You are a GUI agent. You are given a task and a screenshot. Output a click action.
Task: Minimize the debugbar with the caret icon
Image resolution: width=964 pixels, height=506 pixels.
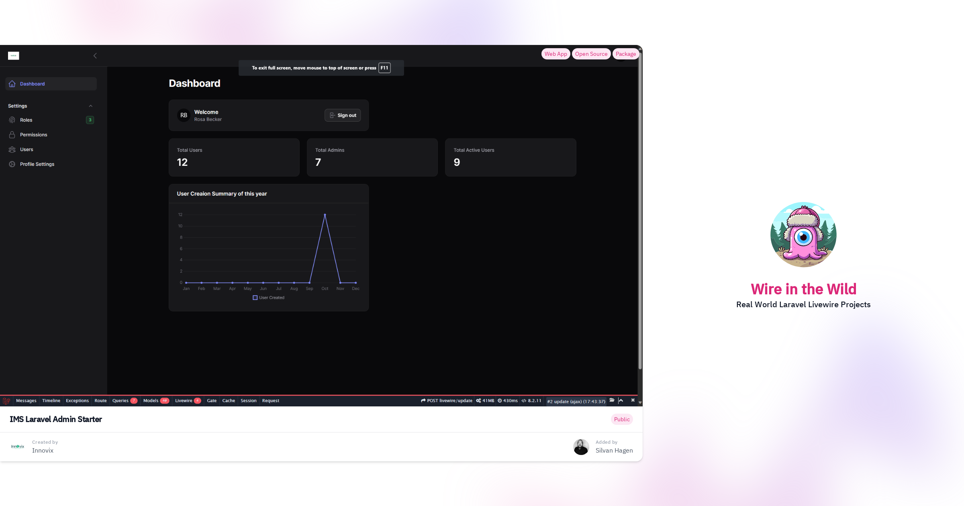click(621, 400)
